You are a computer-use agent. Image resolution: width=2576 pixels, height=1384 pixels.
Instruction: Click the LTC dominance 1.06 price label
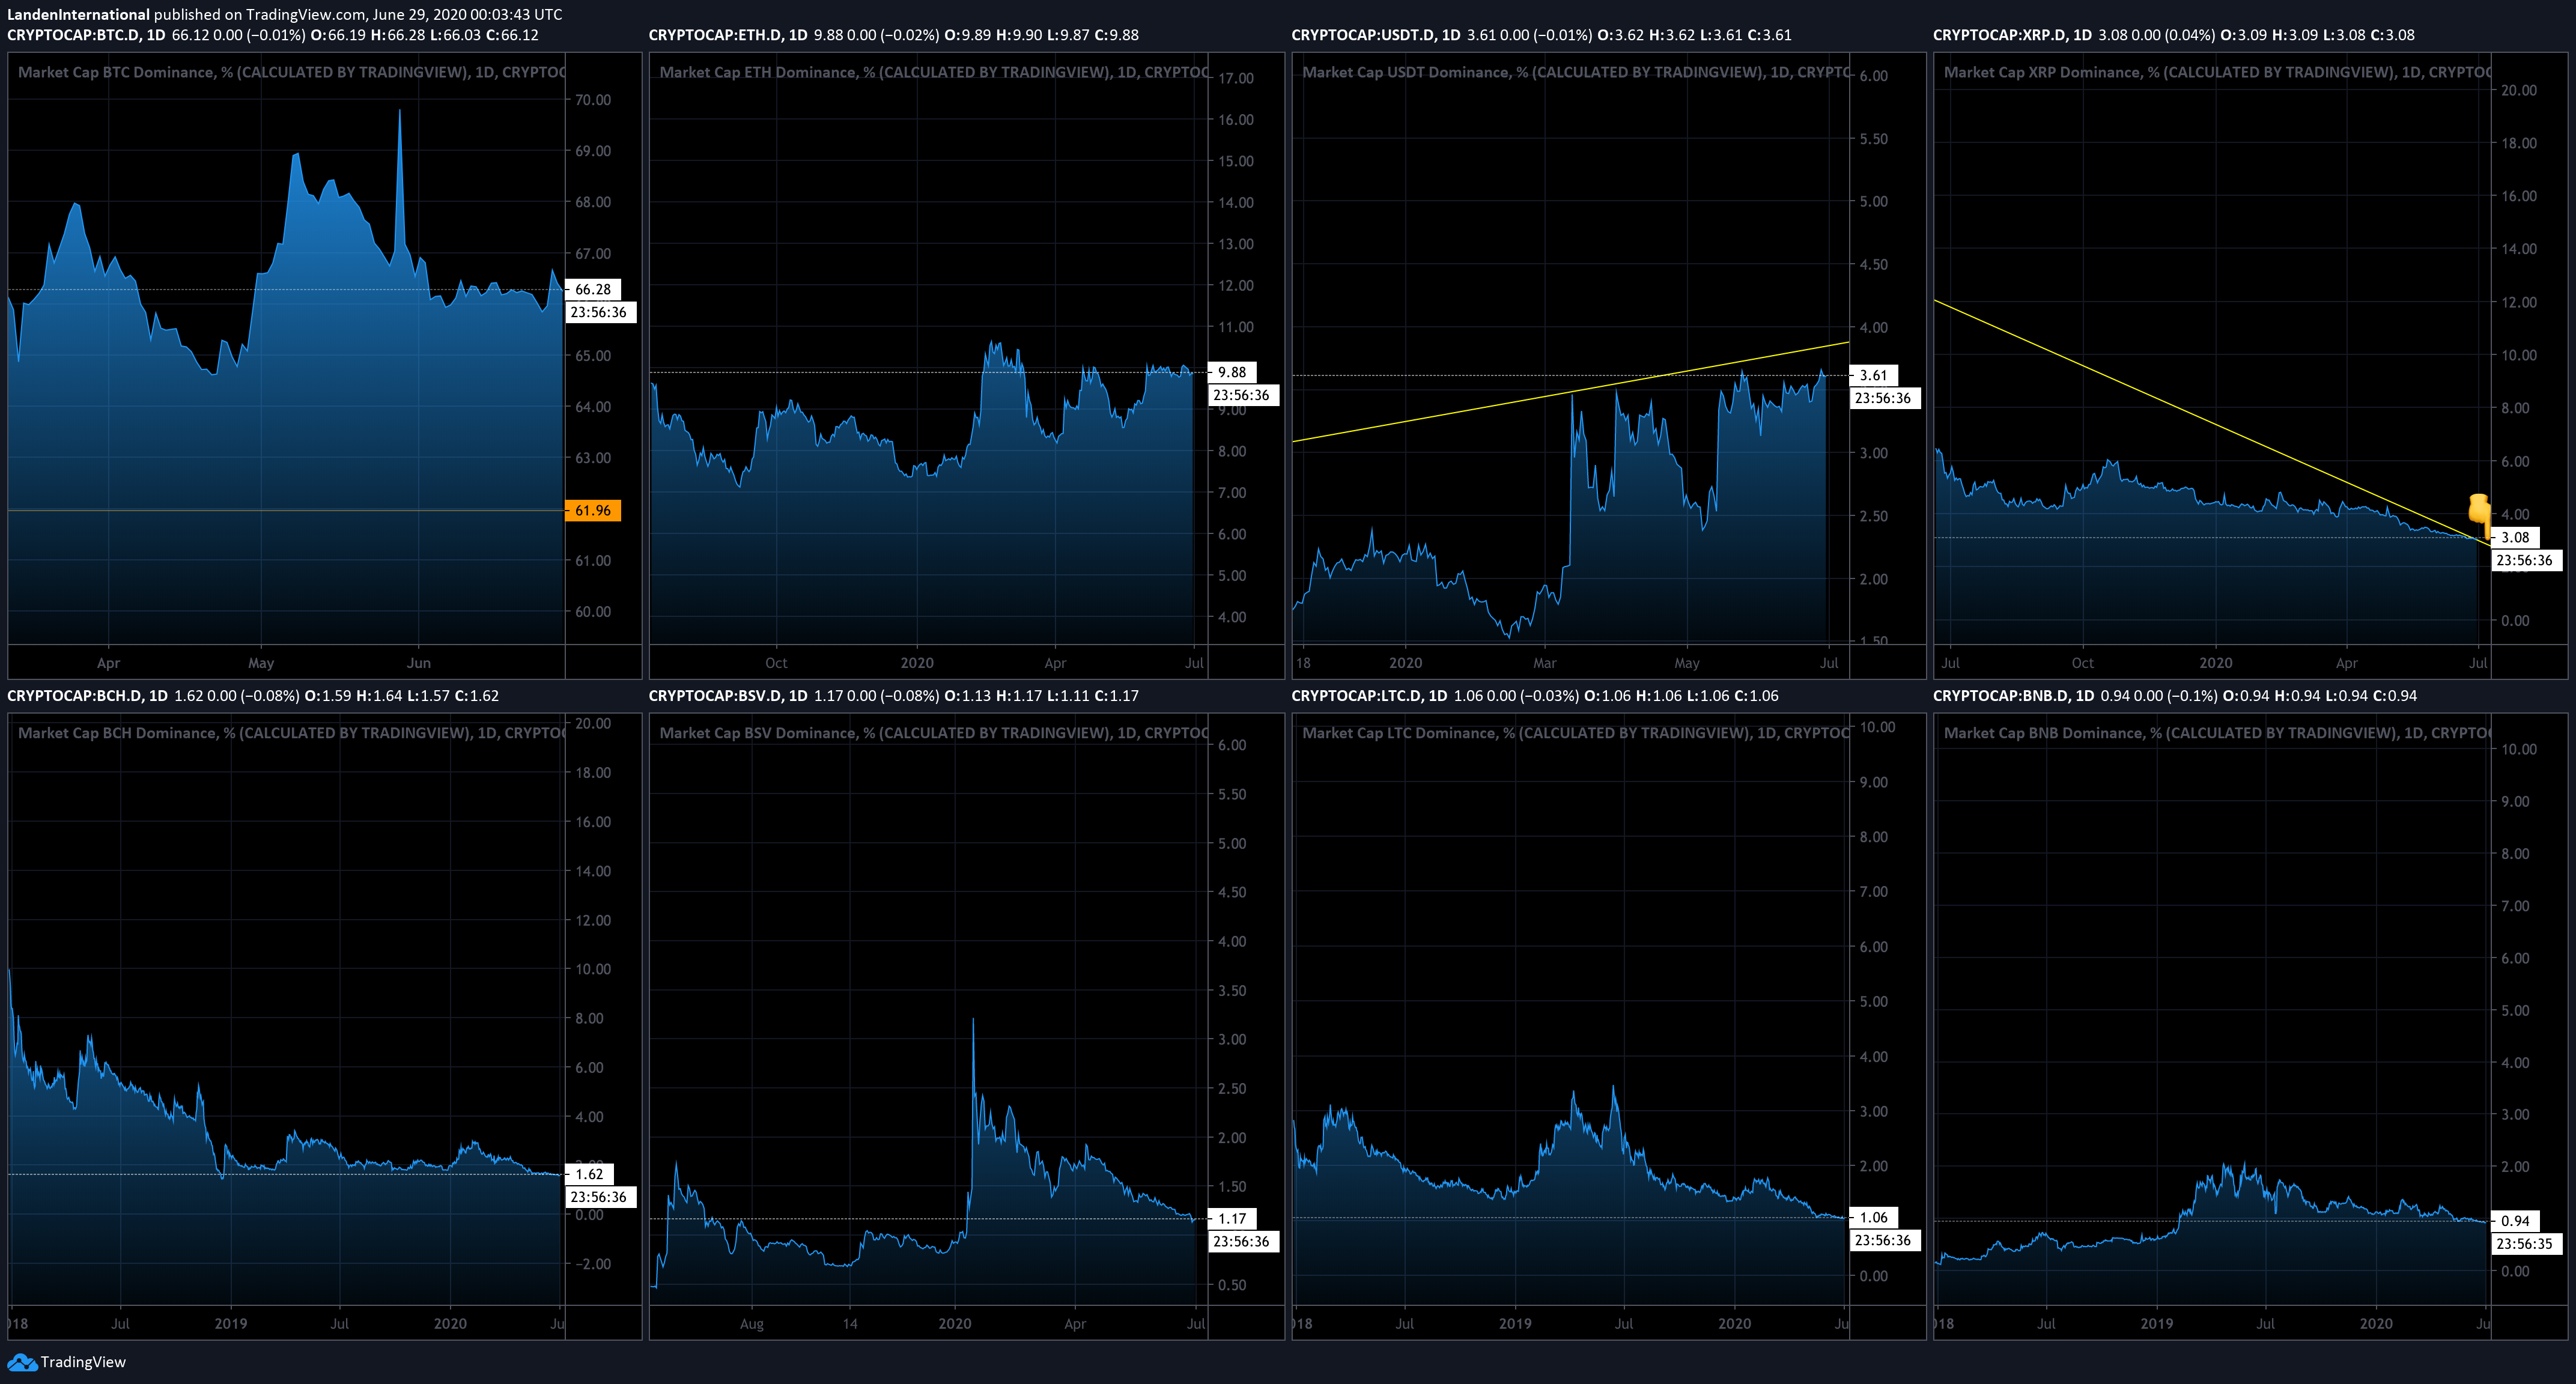1874,1217
